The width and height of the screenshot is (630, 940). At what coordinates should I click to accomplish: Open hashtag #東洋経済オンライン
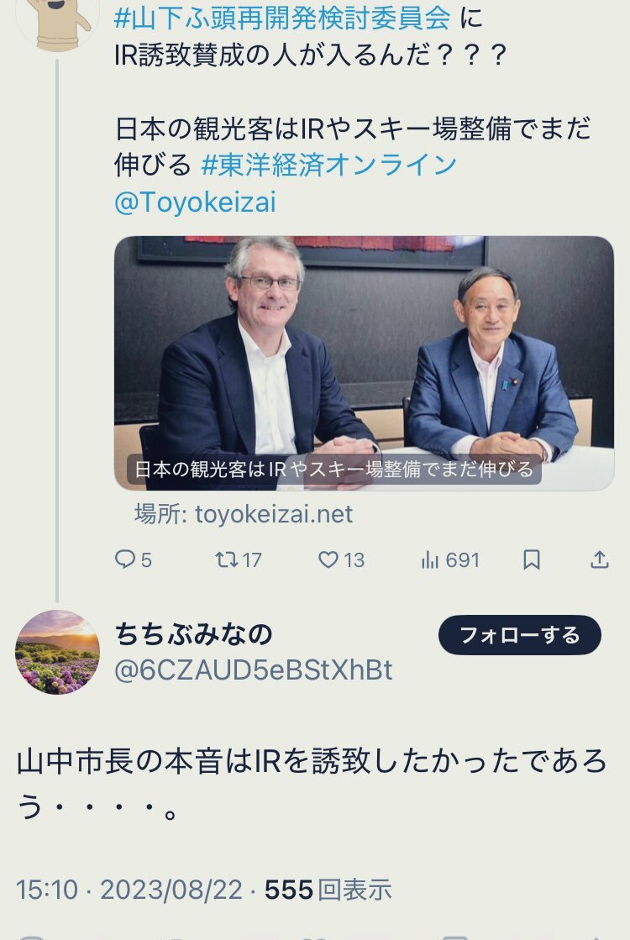[x=329, y=165]
